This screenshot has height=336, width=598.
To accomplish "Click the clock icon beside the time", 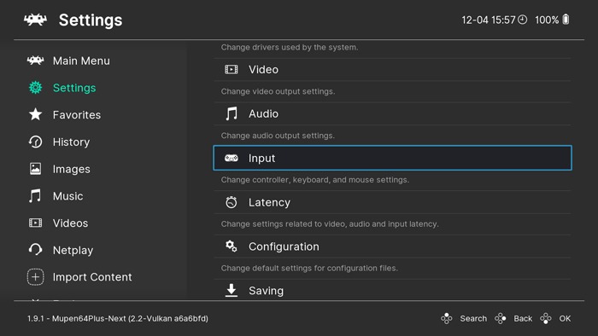I will point(523,20).
